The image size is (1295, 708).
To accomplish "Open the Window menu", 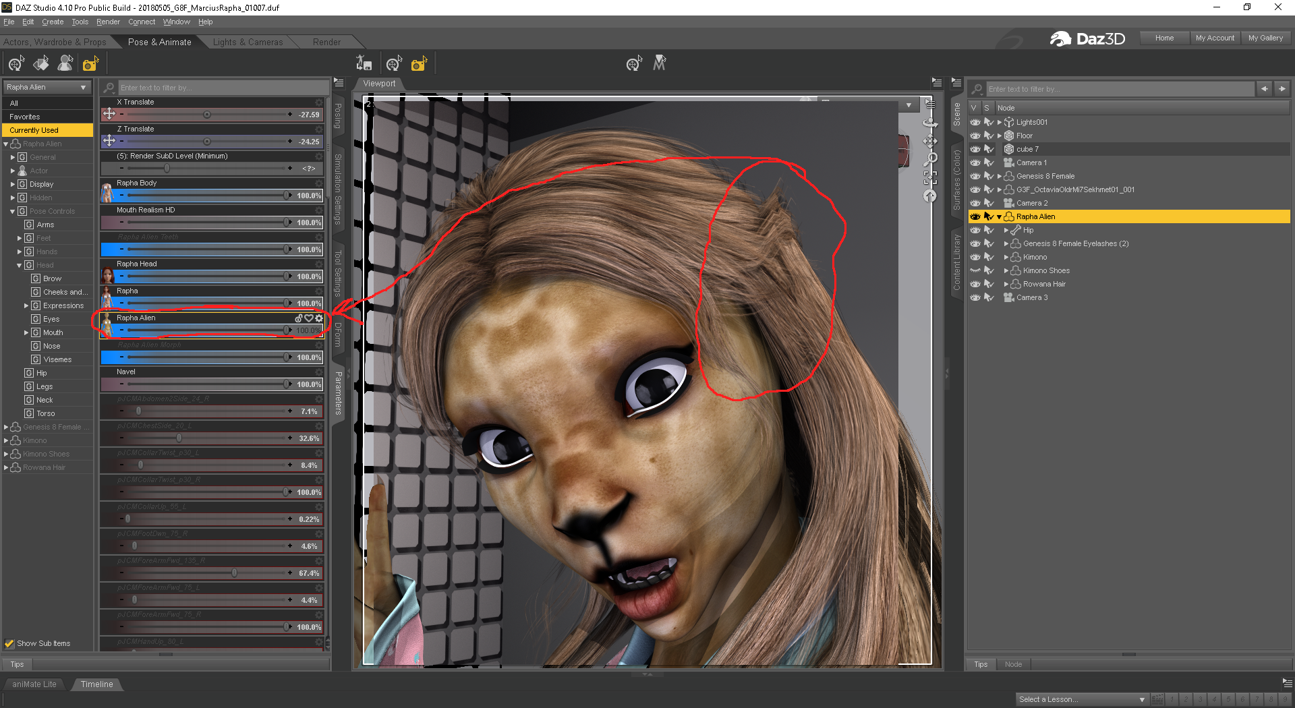I will click(x=177, y=22).
